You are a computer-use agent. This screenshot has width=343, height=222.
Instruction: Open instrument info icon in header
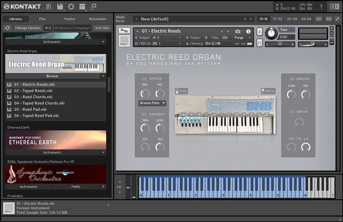tap(249, 32)
